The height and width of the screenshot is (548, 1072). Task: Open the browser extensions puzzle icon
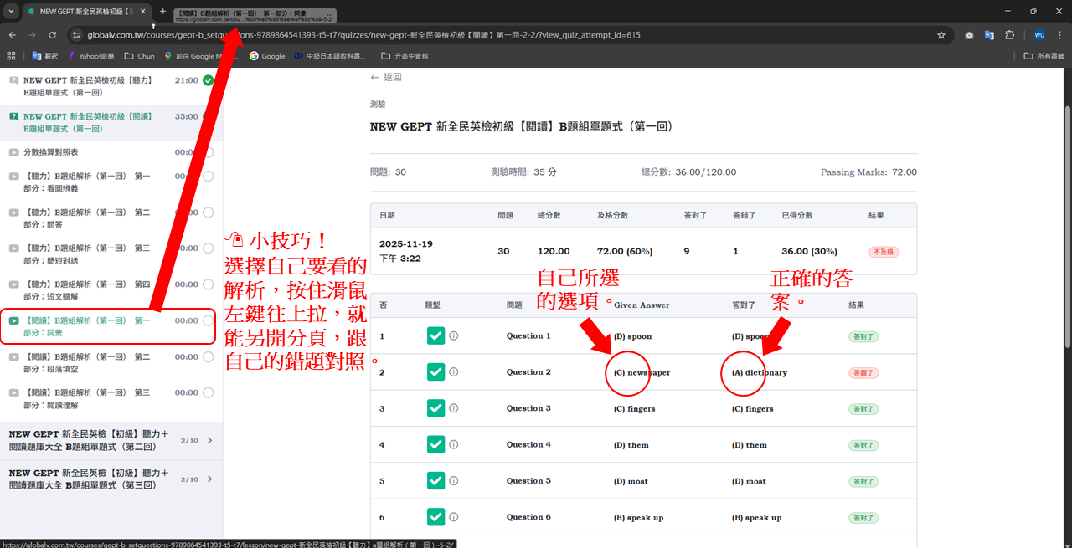pos(1009,35)
